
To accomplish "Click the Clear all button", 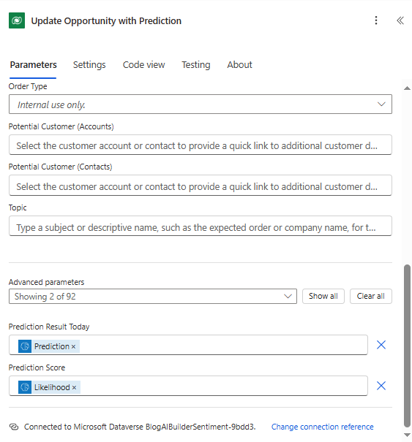I will 371,297.
